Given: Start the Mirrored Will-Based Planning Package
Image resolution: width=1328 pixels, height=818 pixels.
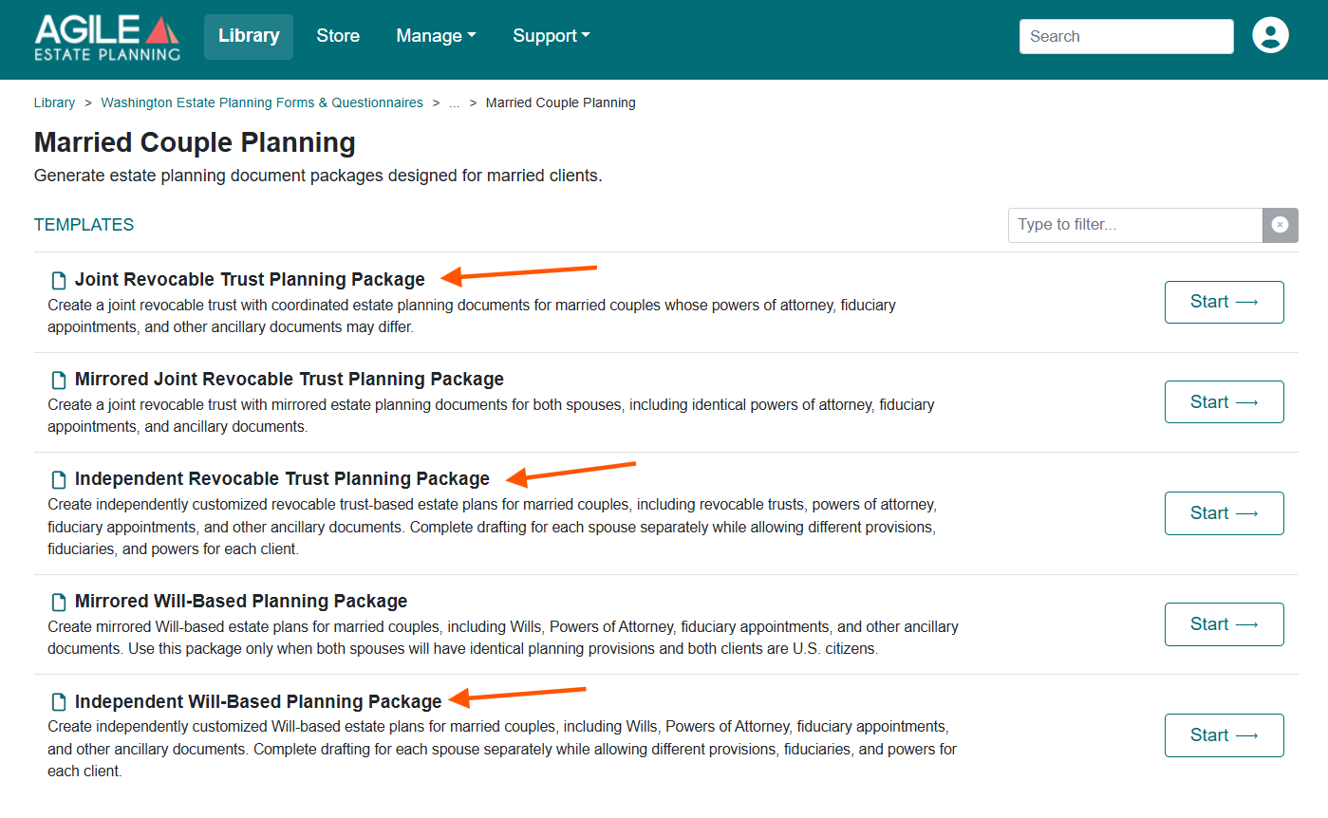Looking at the screenshot, I should pyautogui.click(x=1224, y=624).
